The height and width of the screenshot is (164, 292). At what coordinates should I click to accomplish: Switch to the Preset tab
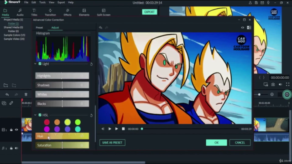click(x=39, y=27)
